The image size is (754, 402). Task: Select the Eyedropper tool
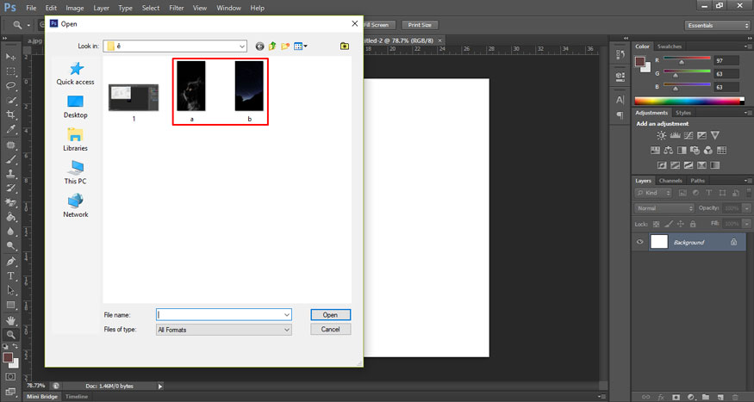[x=10, y=129]
